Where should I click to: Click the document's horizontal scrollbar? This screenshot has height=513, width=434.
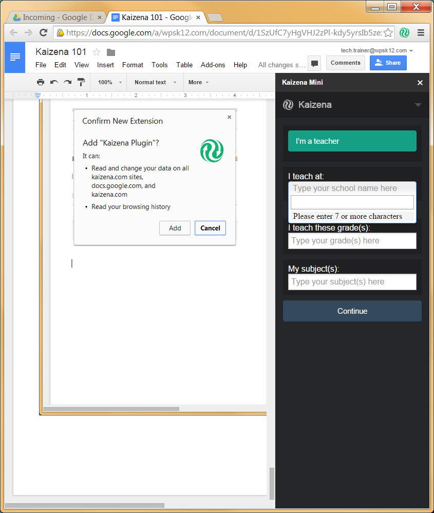[x=111, y=409]
